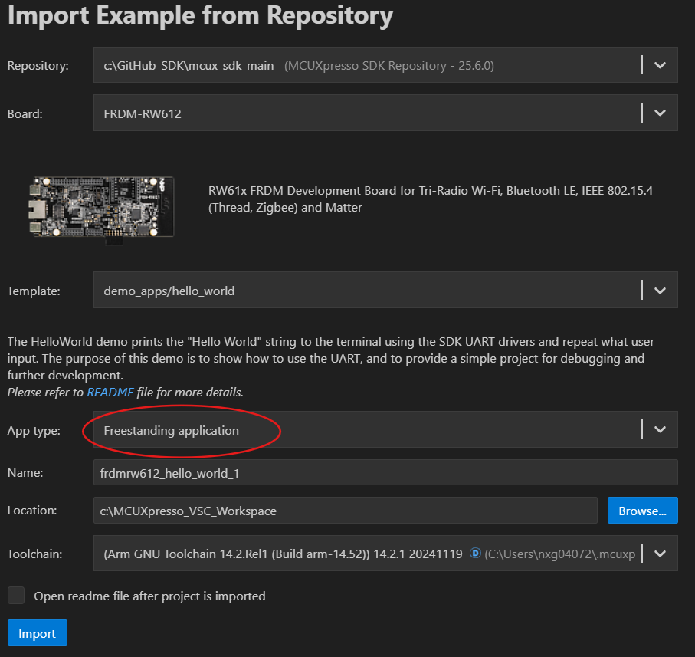Click the Board dropdown chevron arrow
This screenshot has height=657, width=695.
[x=660, y=113]
